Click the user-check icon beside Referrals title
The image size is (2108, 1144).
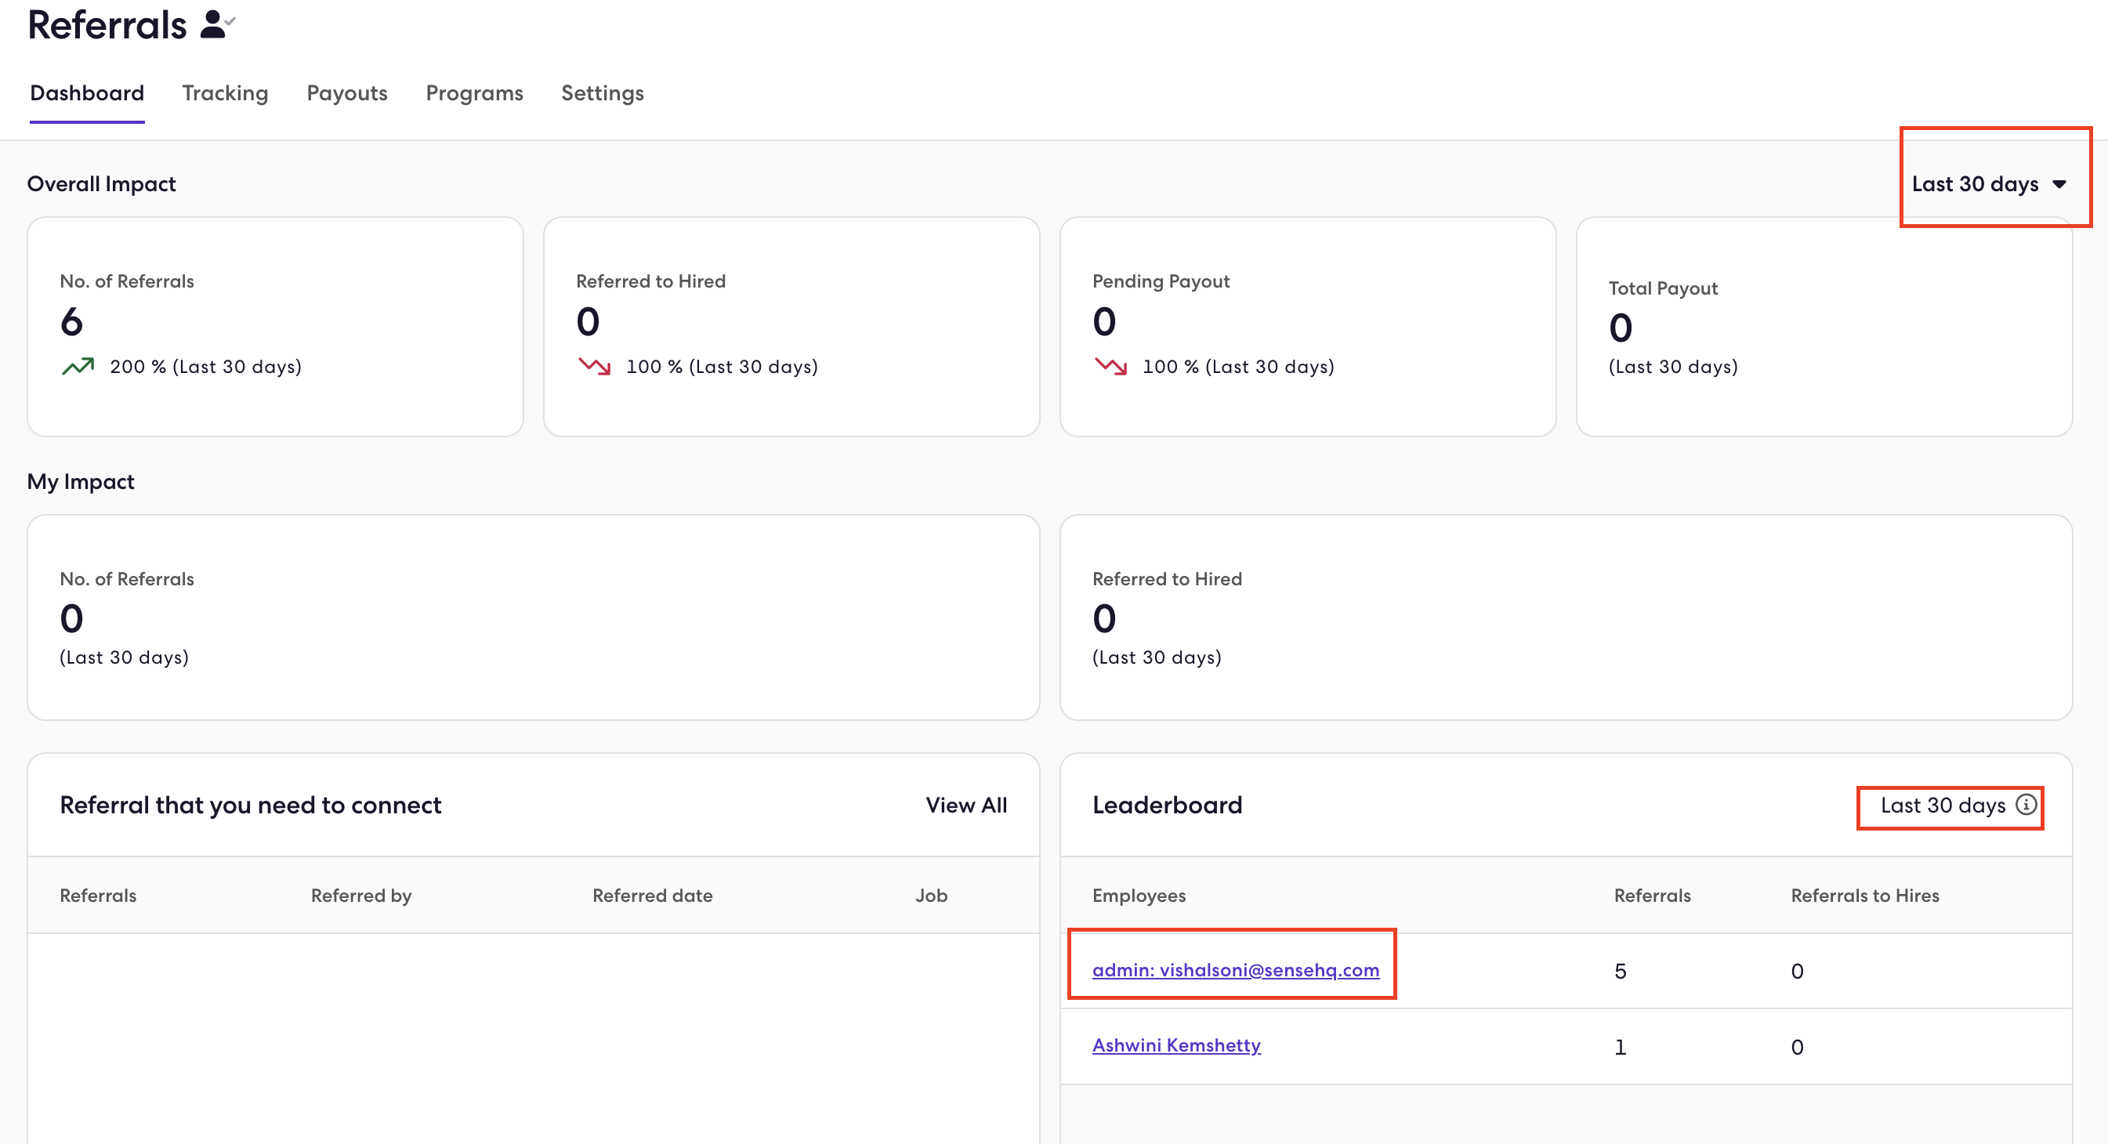[217, 24]
